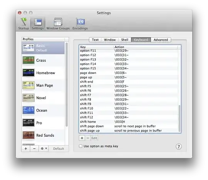Image resolution: width=208 pixels, height=180 pixels.
Task: Switch to the Window tab
Action: coord(110,40)
